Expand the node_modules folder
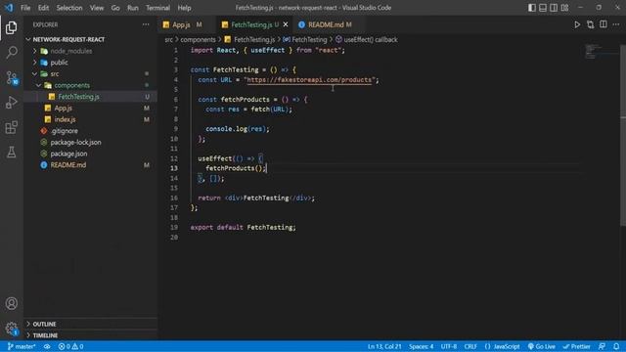The image size is (626, 352). click(90, 51)
